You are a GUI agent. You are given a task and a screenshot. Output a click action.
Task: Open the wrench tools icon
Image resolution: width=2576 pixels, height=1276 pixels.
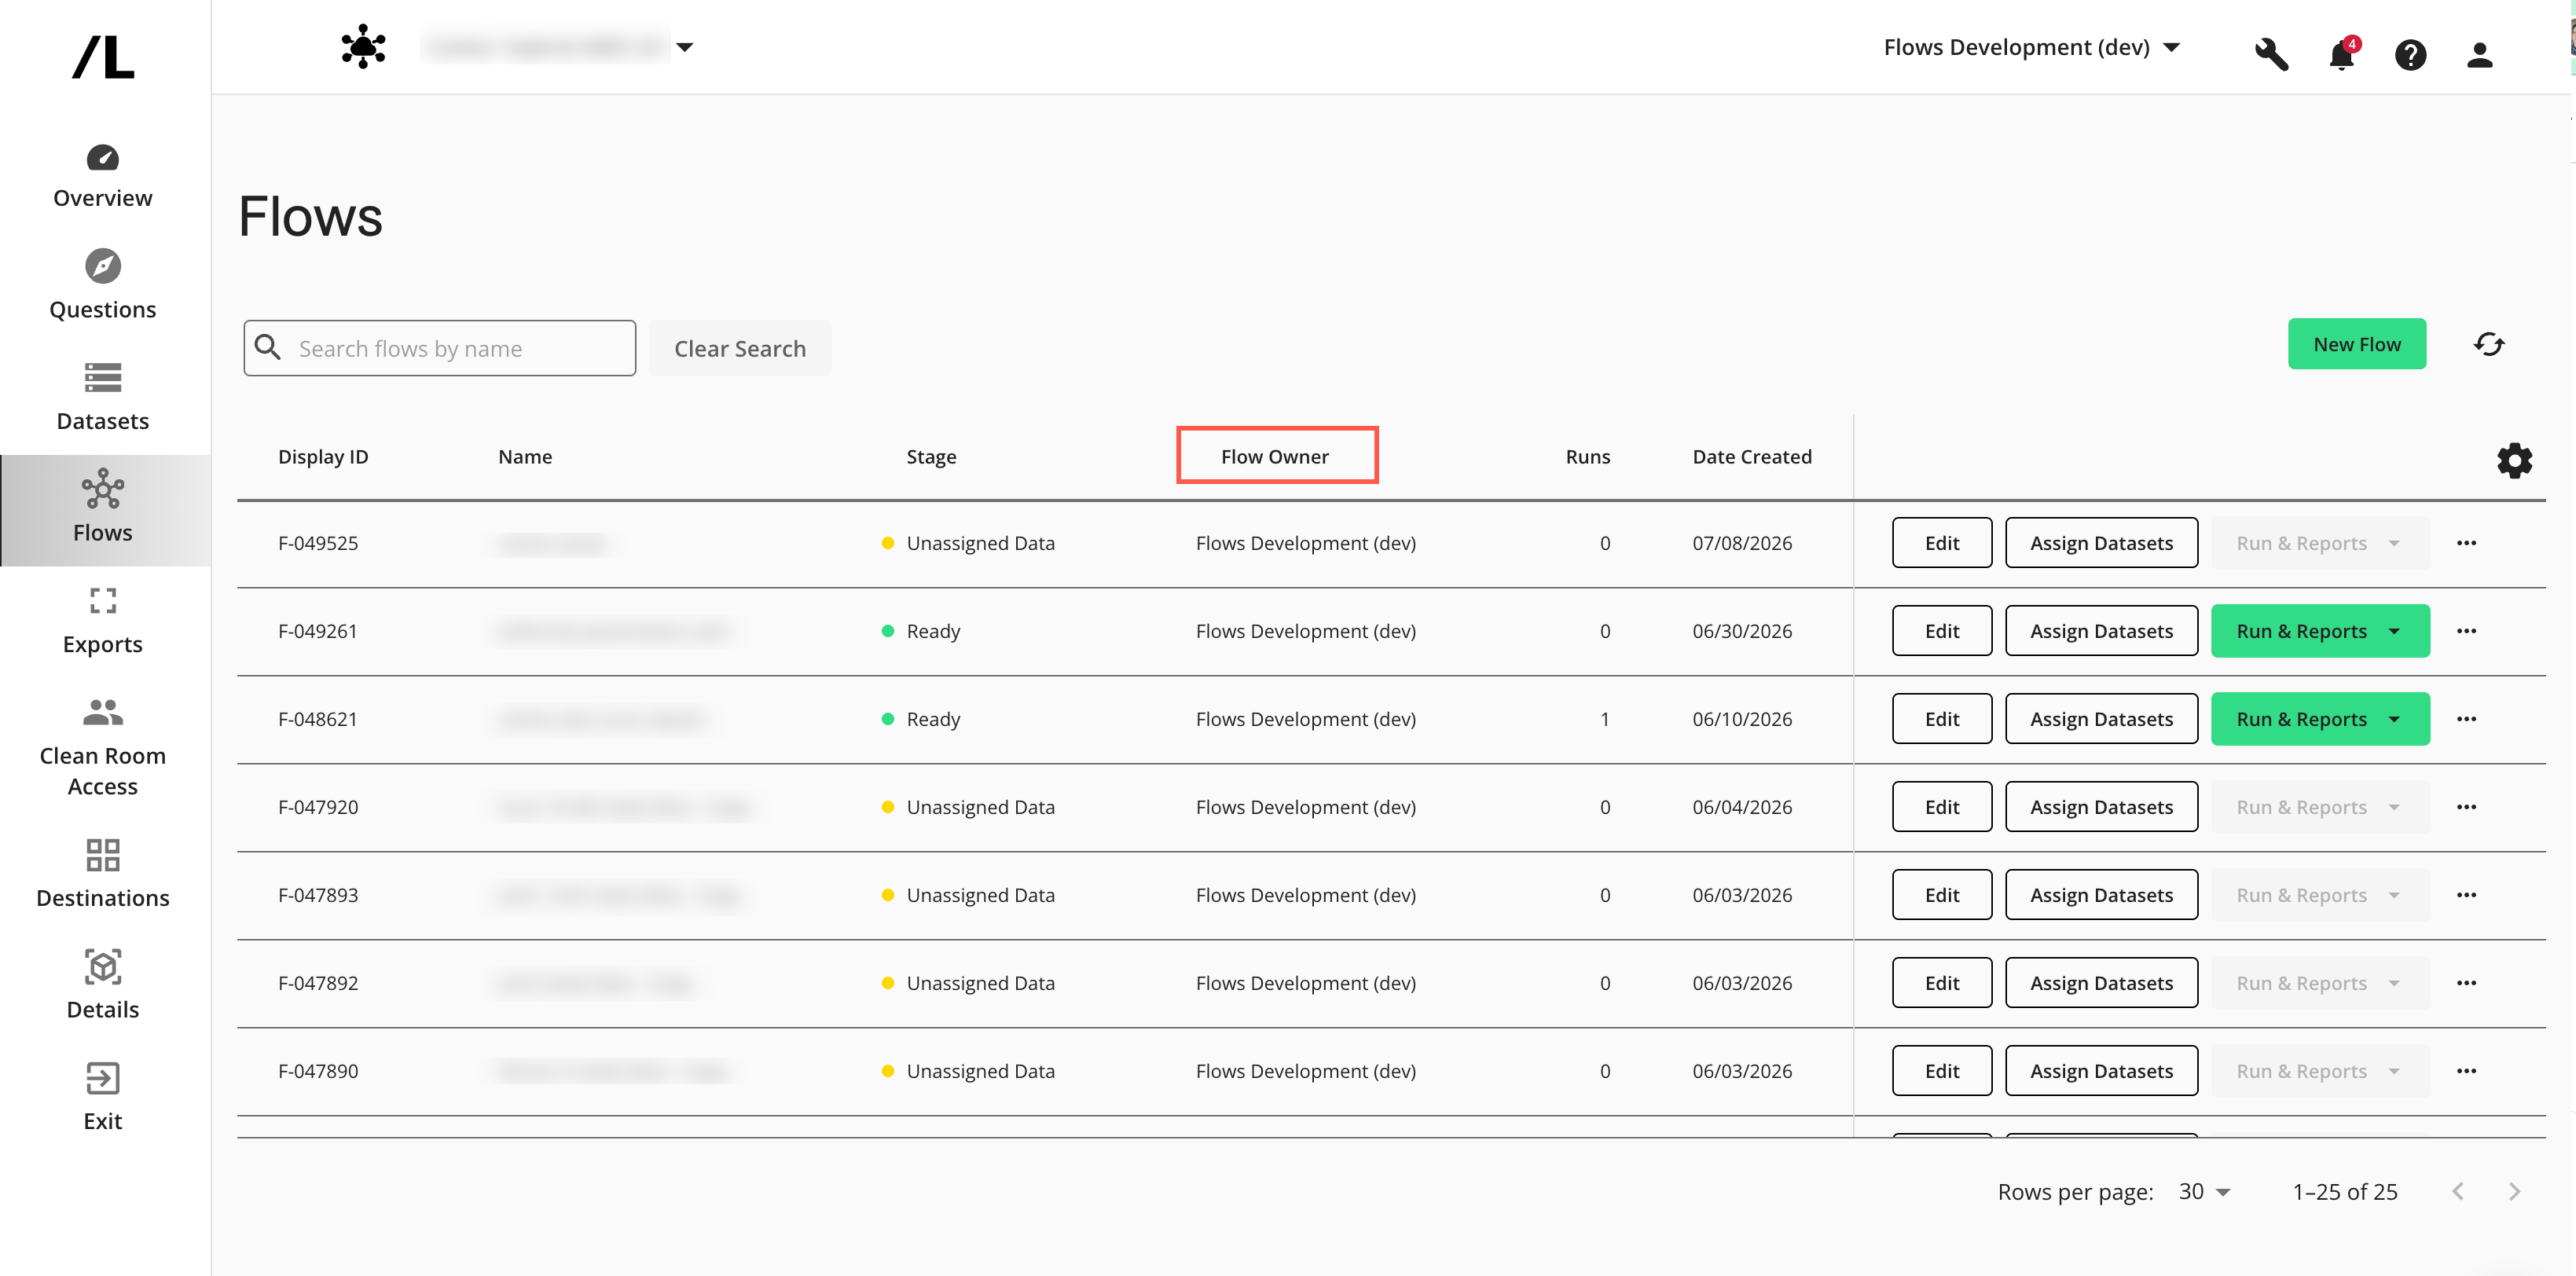tap(2271, 53)
